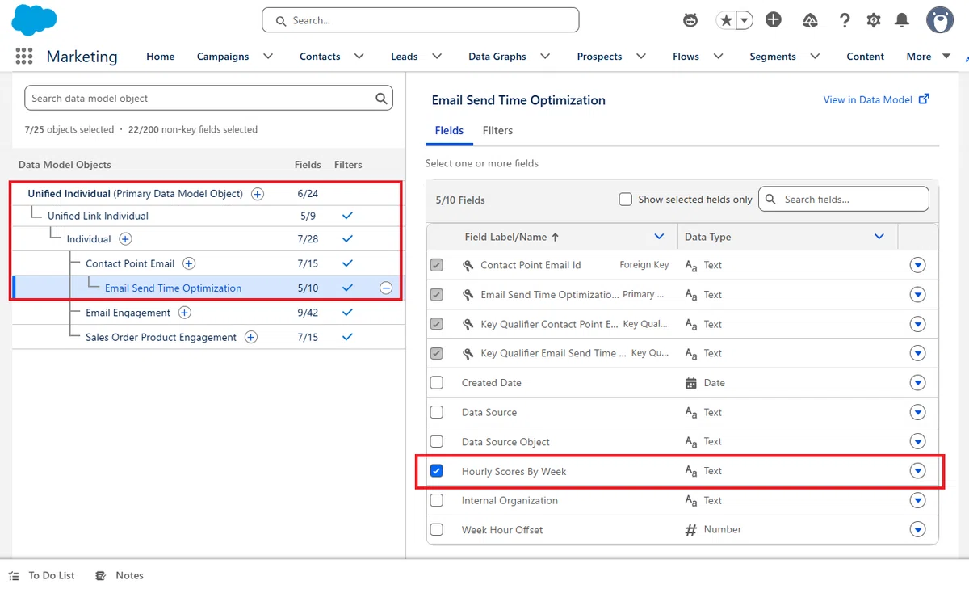Click Key Qualifier Contact Point checkbox
Screen dimensions: 969x589
click(x=437, y=324)
